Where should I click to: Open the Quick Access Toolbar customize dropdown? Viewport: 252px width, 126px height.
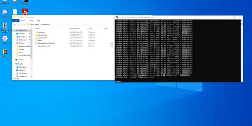click(x=24, y=17)
